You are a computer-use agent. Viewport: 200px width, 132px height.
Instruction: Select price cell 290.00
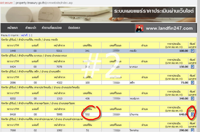pos(174,130)
